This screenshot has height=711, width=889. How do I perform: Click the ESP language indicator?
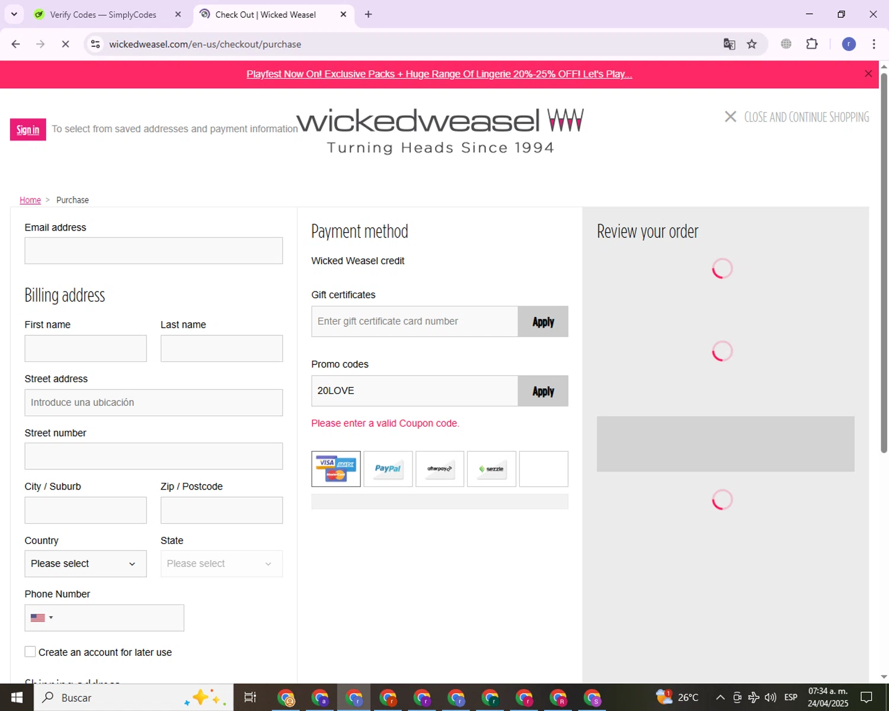(791, 697)
